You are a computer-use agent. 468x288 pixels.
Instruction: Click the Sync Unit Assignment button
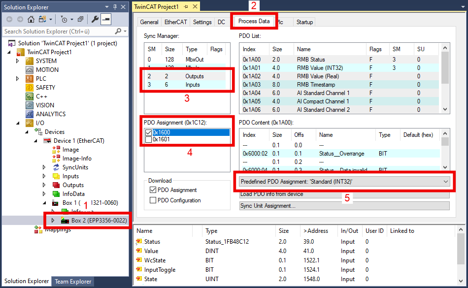344,206
